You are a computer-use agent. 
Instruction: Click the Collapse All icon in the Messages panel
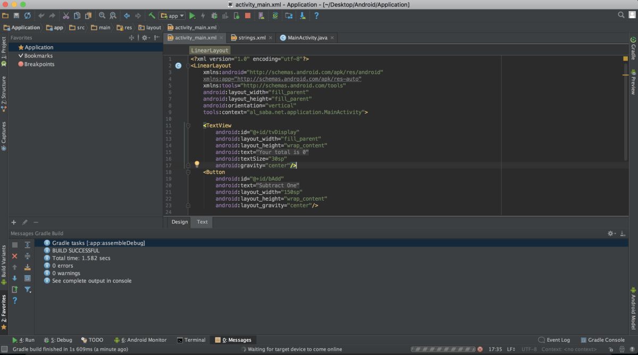pos(28,256)
